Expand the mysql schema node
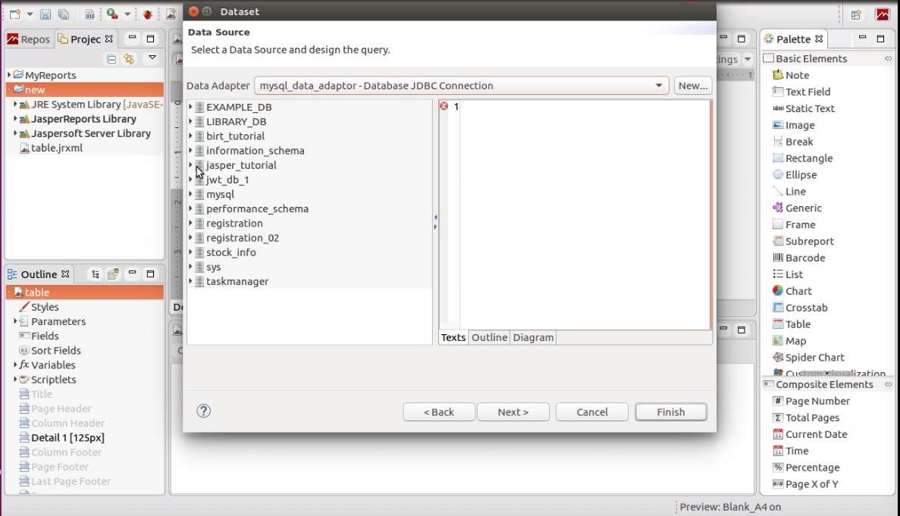 pyautogui.click(x=190, y=195)
